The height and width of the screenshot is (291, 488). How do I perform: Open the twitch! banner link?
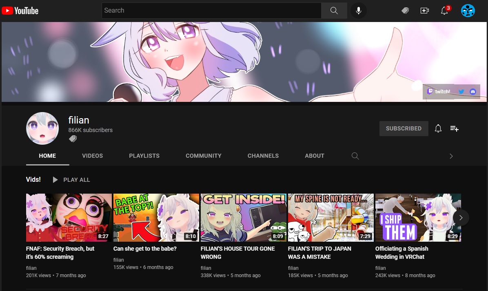[439, 91]
